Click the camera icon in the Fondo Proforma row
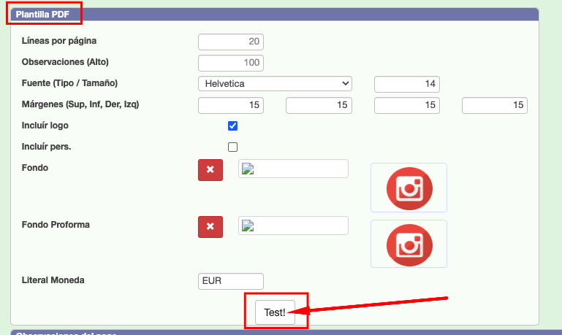The width and height of the screenshot is (562, 335). tap(409, 243)
